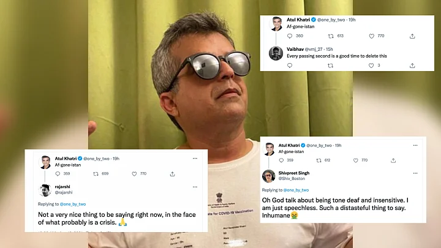Viewport: 441px width, 248px height.
Task: Open more options on bottom-left Atul Khatri tweet
Action: [195, 159]
